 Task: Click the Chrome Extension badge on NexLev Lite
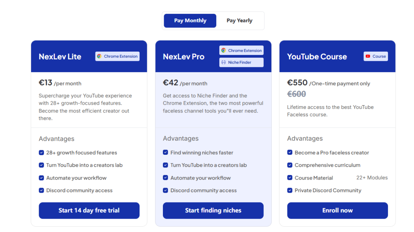117,56
